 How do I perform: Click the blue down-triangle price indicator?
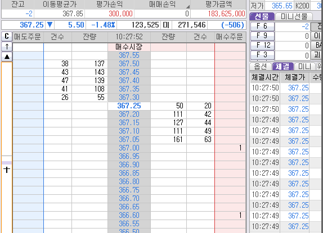click(x=50, y=25)
